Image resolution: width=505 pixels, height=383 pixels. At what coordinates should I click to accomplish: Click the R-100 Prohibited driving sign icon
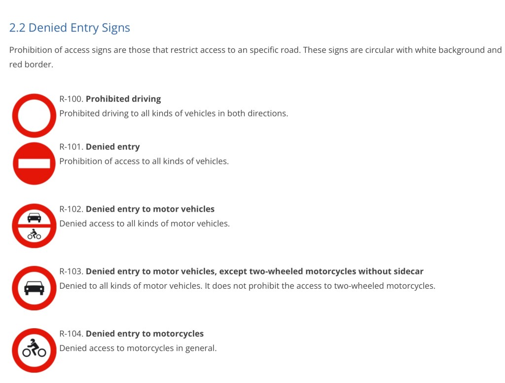point(34,115)
